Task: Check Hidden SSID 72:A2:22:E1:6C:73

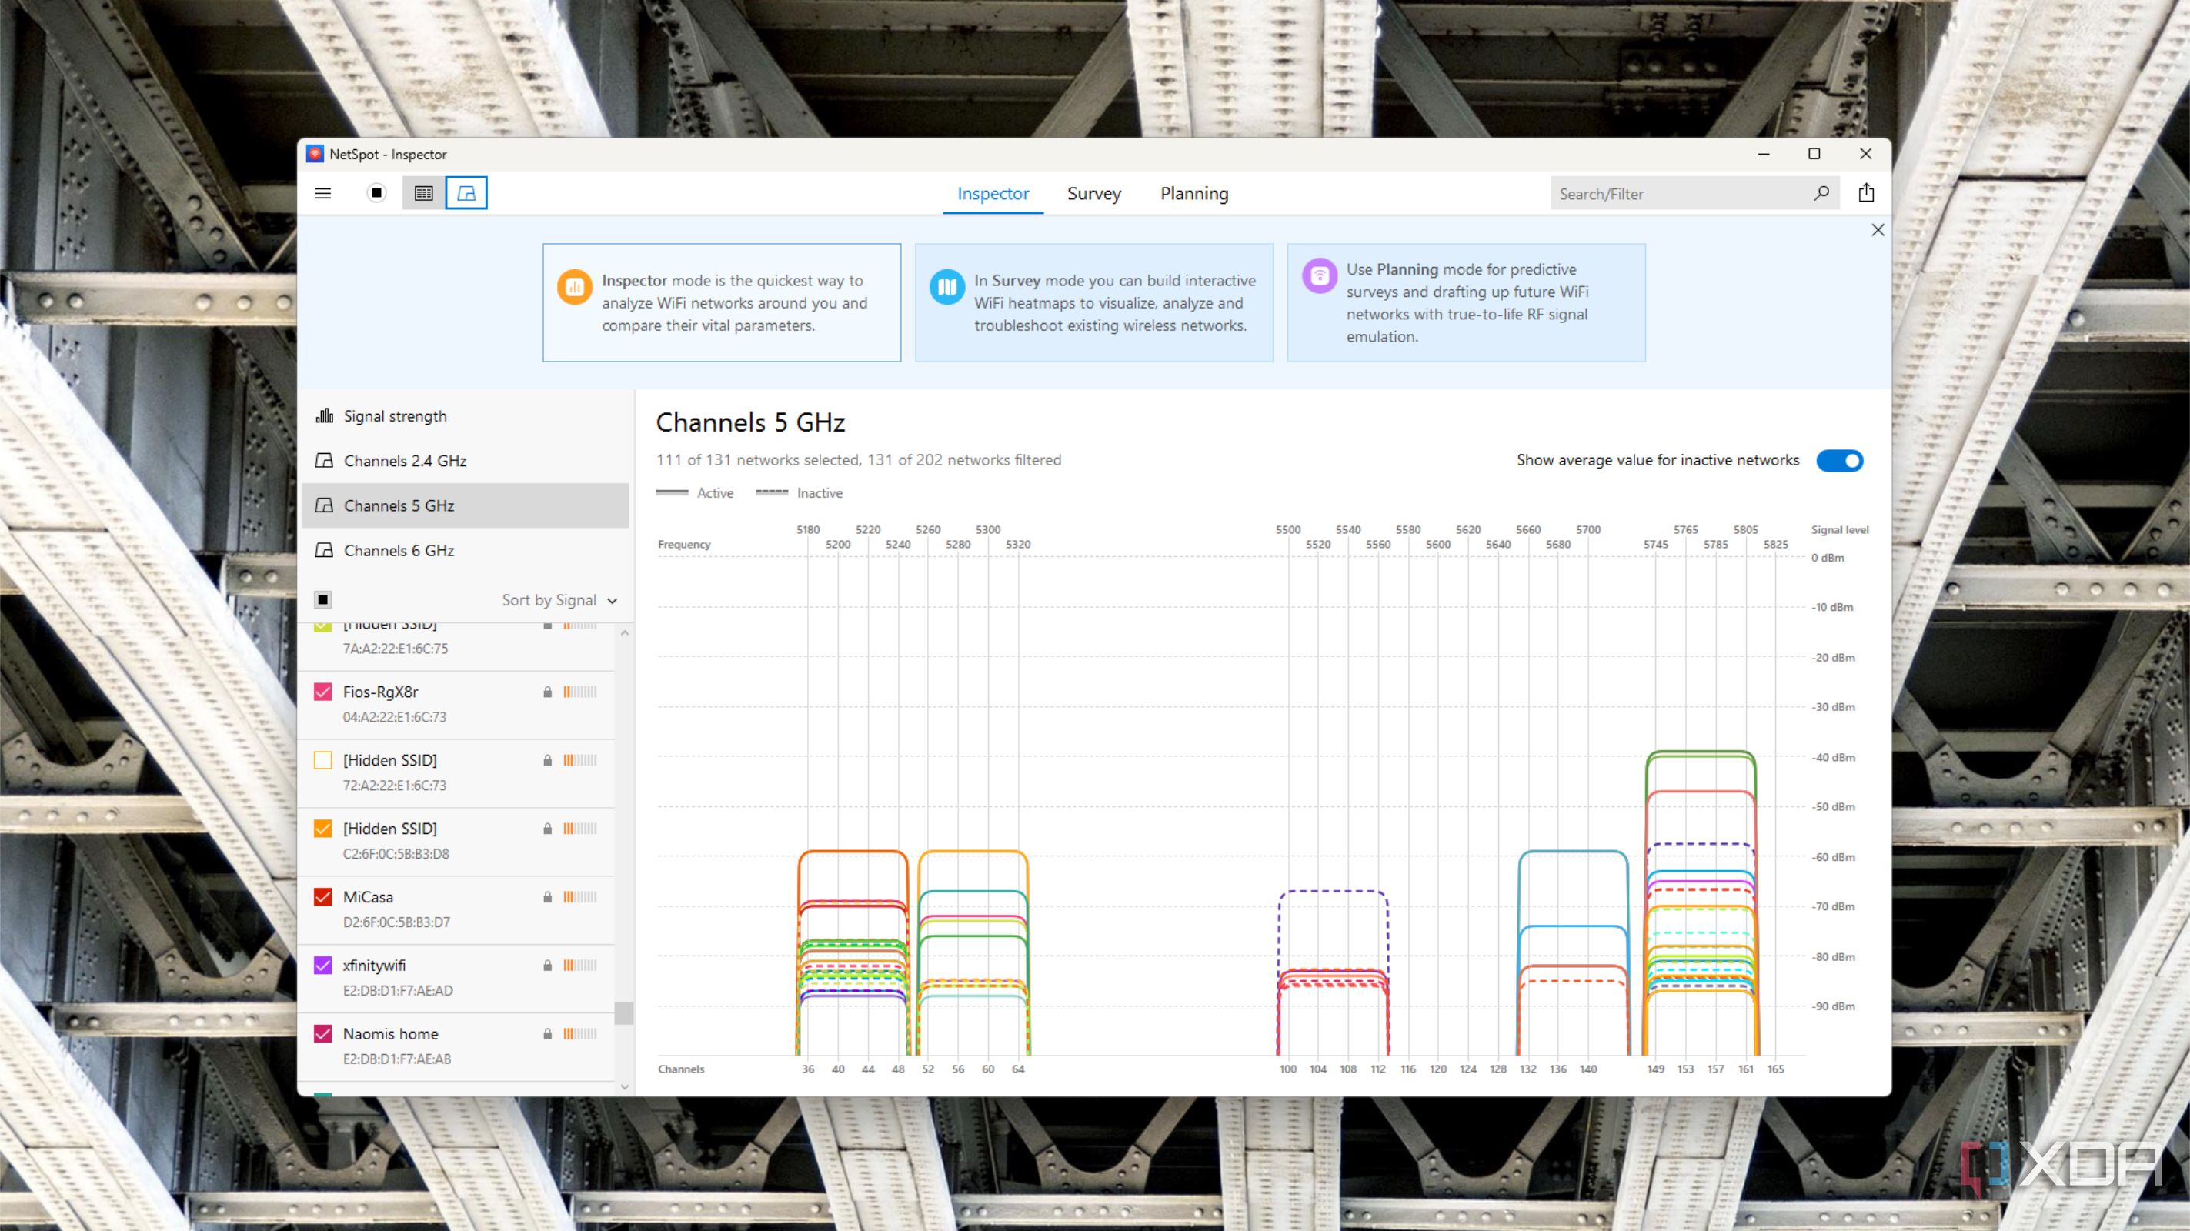Action: coord(323,760)
